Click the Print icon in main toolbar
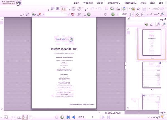Image resolution: width=167 pixels, height=120 pixels. pos(139,9)
